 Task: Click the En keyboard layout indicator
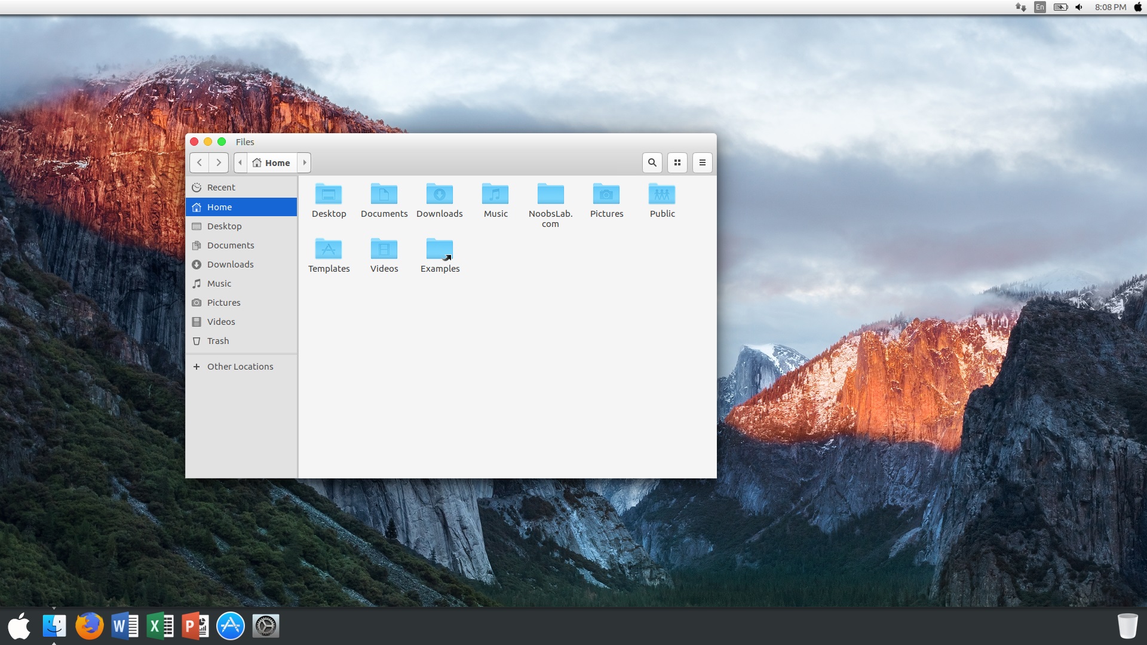pos(1039,7)
